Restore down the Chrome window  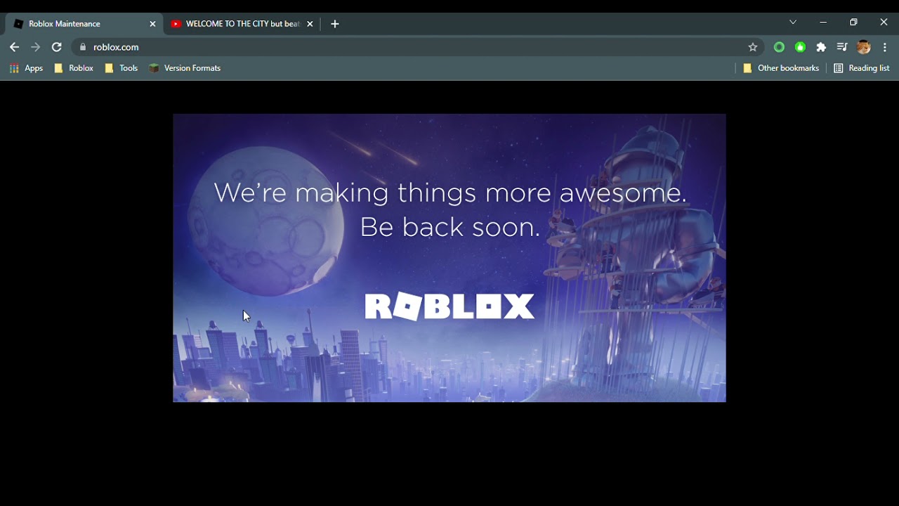click(x=853, y=22)
